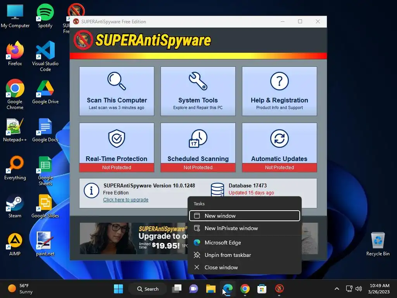Click Not Protected bar under Automatic Updates
This screenshot has width=397, height=298.
click(279, 168)
